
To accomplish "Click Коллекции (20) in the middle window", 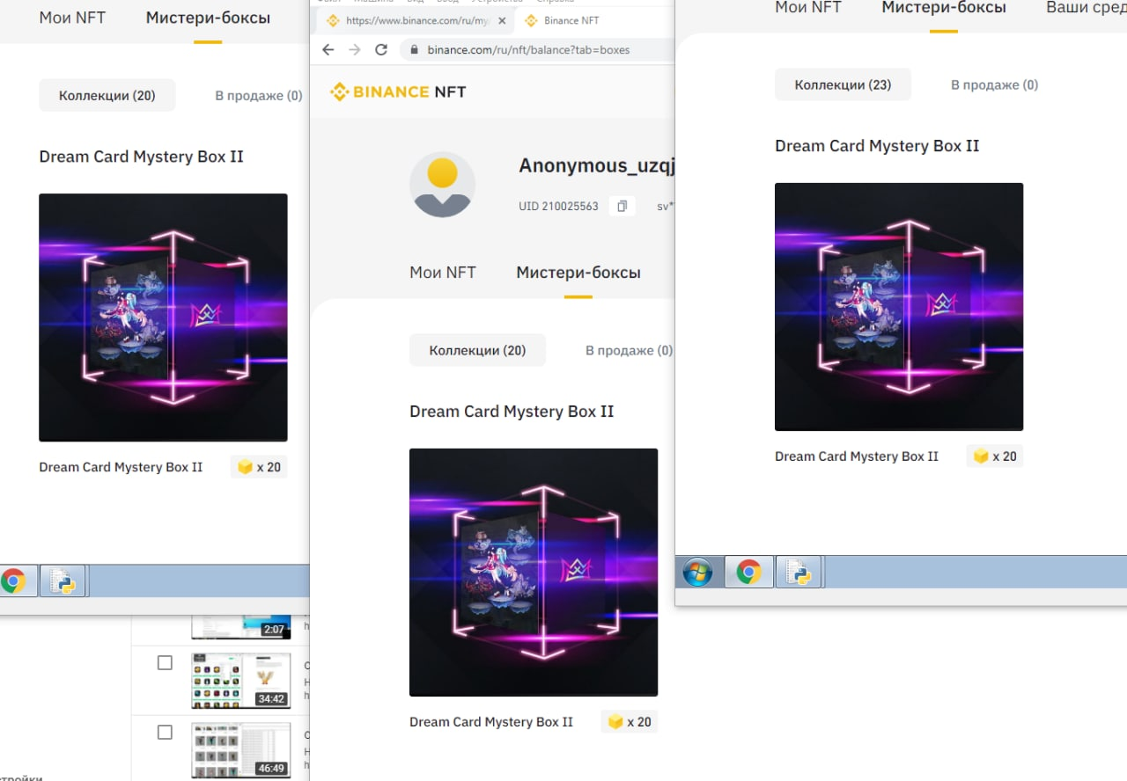I will (478, 350).
